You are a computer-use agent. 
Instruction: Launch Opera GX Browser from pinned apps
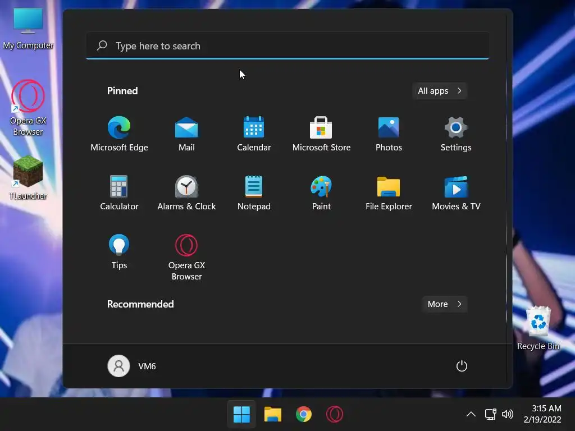[x=186, y=257]
